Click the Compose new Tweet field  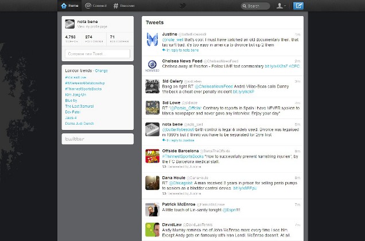point(98,54)
